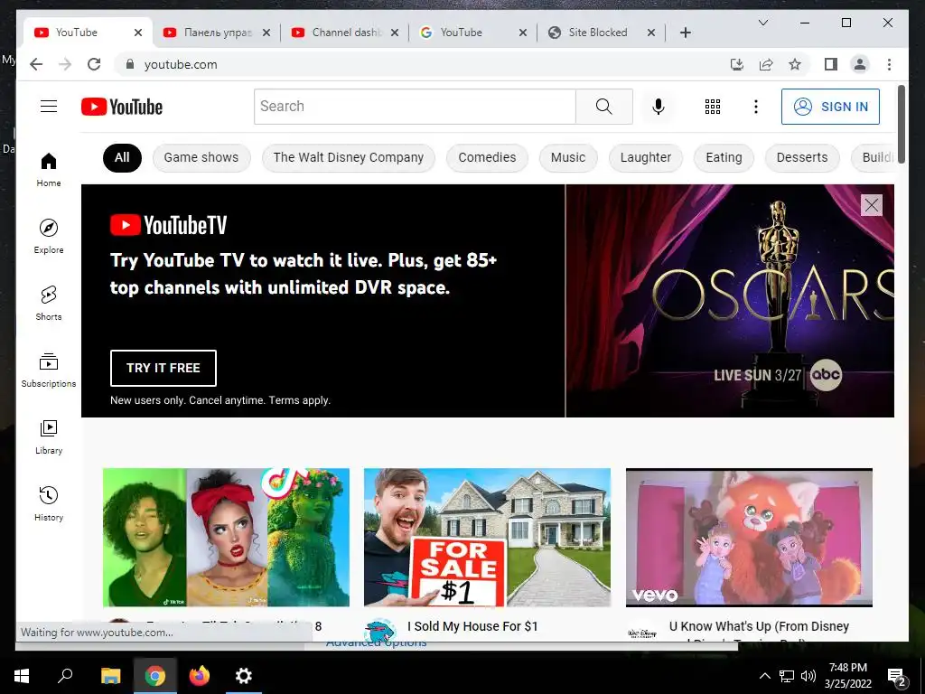This screenshot has width=925, height=694.
Task: Go back using the browser back arrow
Action: pos(36,64)
